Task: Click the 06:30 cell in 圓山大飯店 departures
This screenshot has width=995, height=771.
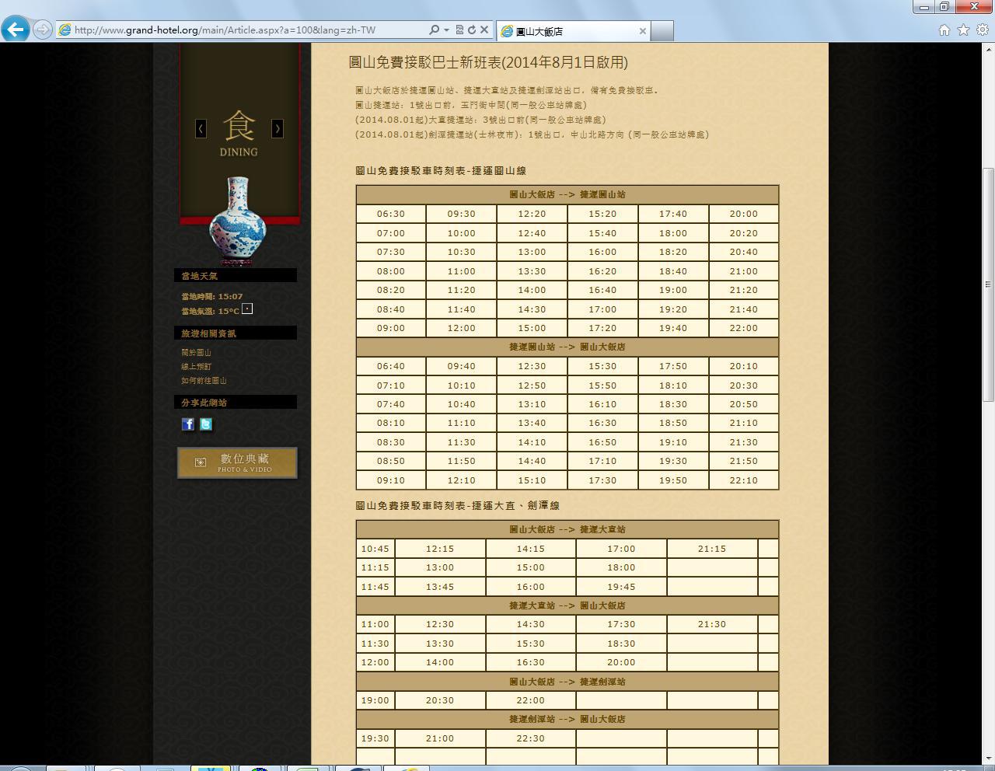Action: [391, 214]
